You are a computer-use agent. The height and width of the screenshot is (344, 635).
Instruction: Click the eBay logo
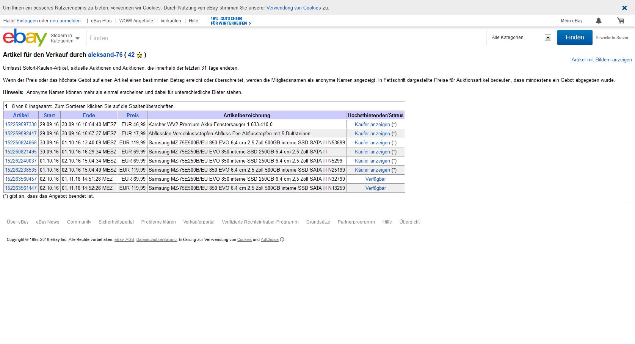point(25,37)
